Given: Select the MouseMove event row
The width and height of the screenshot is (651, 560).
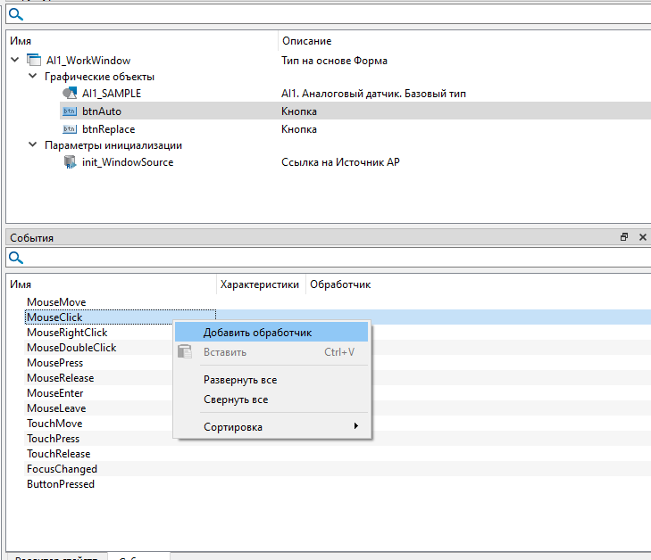Looking at the screenshot, I should 56,302.
